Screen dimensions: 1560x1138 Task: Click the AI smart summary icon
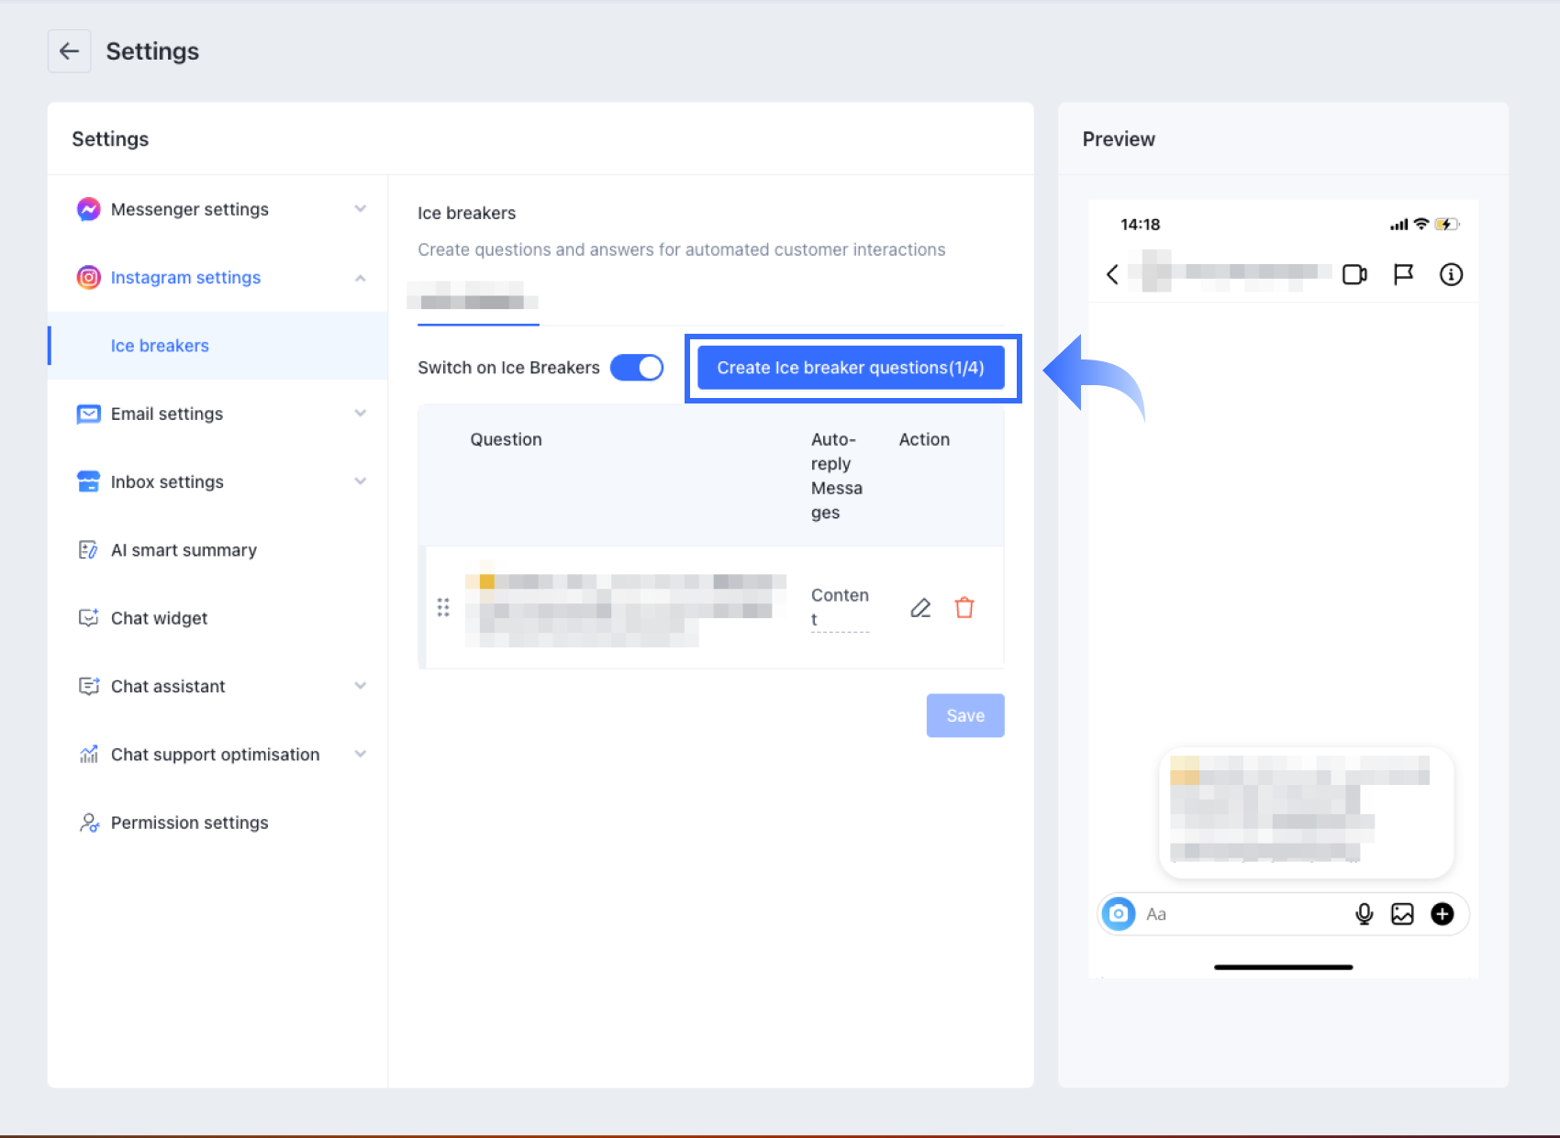pos(88,550)
